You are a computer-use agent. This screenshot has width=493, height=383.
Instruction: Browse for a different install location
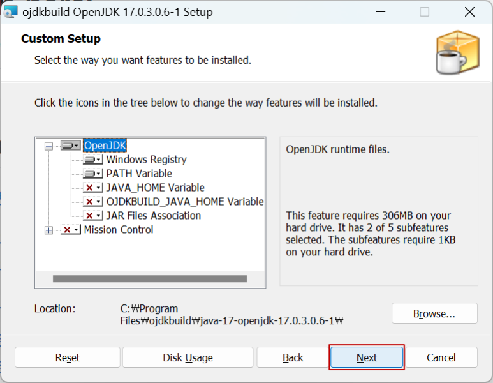[434, 313]
